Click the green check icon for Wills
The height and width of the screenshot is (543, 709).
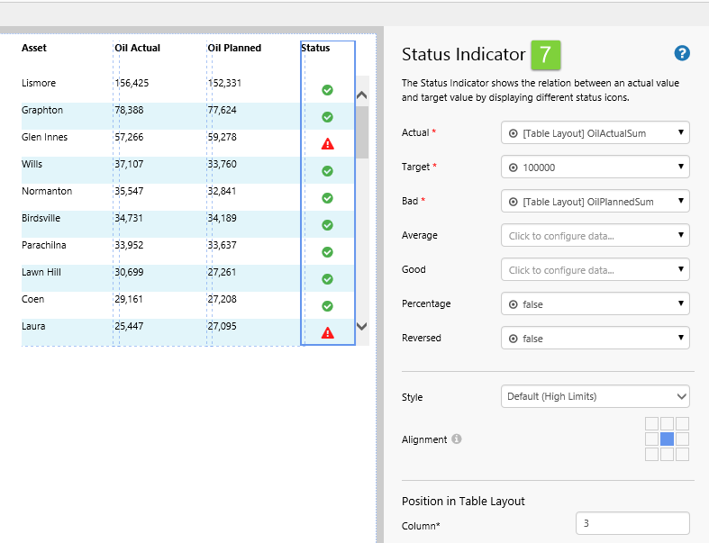pos(328,171)
